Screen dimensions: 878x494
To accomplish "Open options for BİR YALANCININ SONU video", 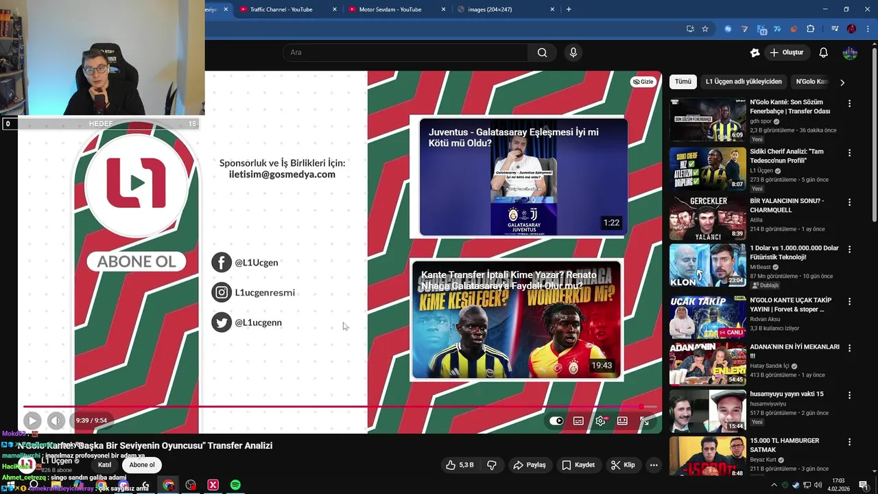I will 849,202.
